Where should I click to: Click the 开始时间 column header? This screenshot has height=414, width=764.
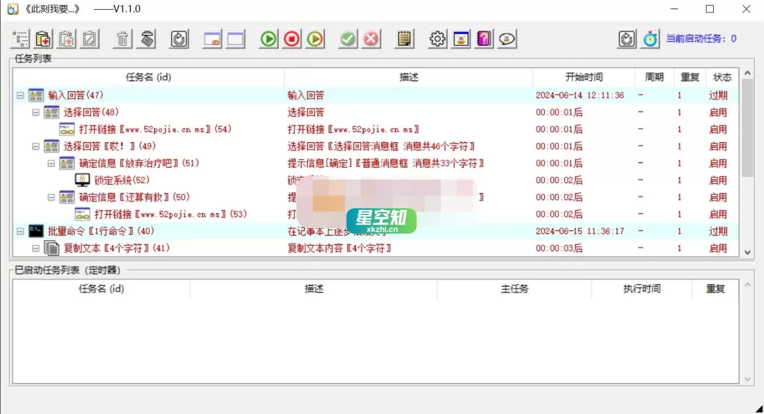[583, 77]
